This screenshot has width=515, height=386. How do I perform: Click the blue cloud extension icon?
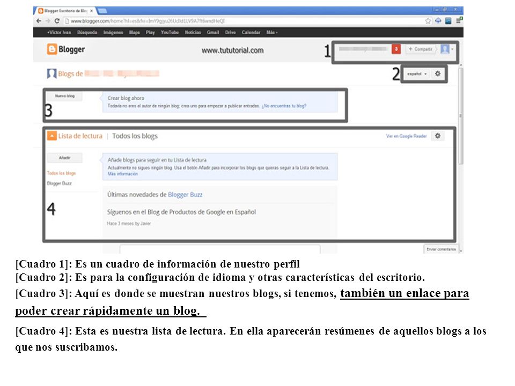(x=438, y=21)
